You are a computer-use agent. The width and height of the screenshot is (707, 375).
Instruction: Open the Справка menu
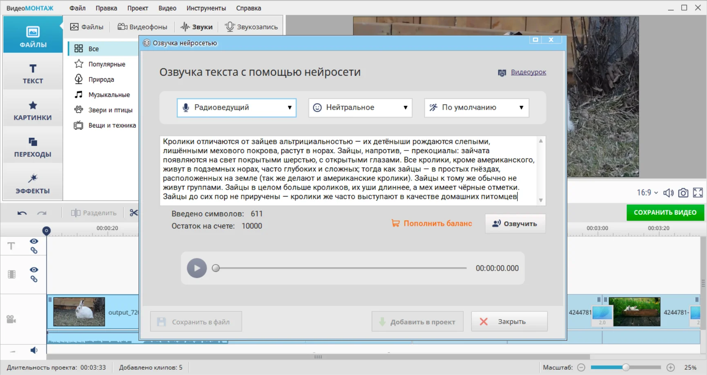248,8
